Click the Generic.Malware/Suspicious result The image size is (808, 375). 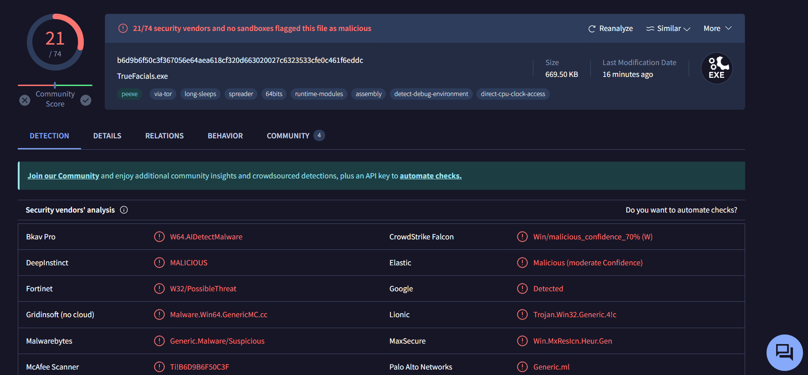click(217, 341)
